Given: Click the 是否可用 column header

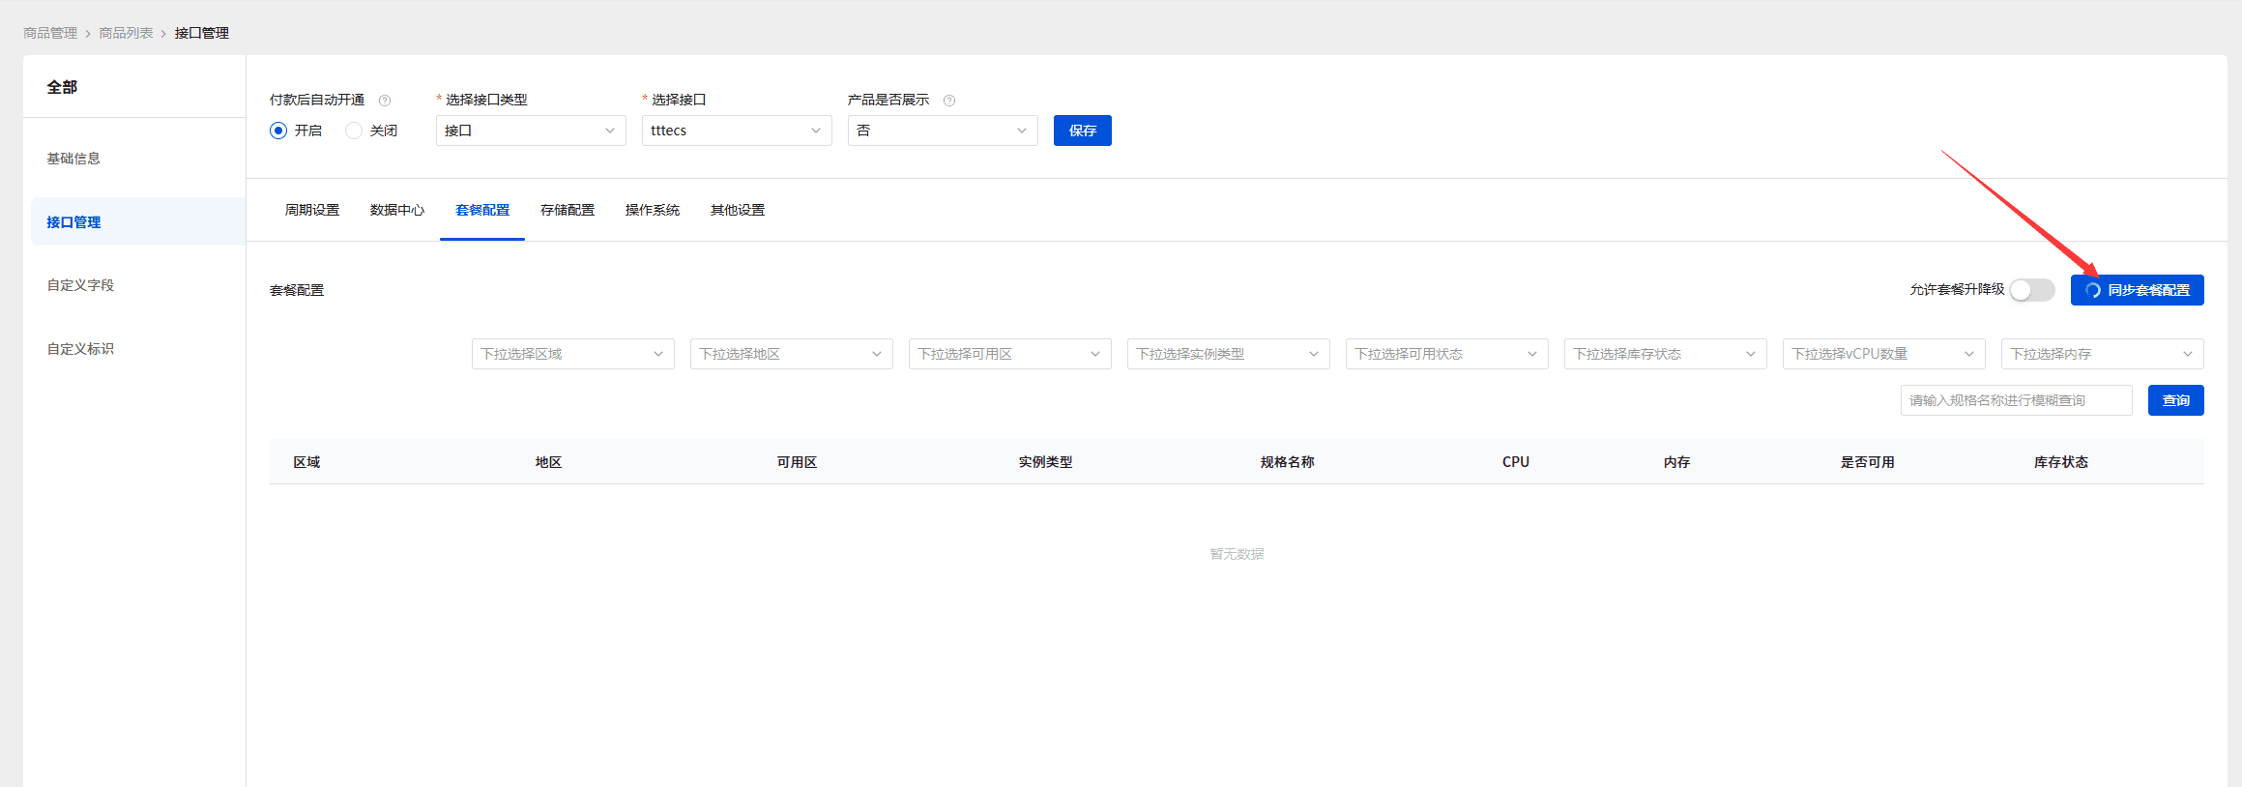Looking at the screenshot, I should pos(1867,462).
